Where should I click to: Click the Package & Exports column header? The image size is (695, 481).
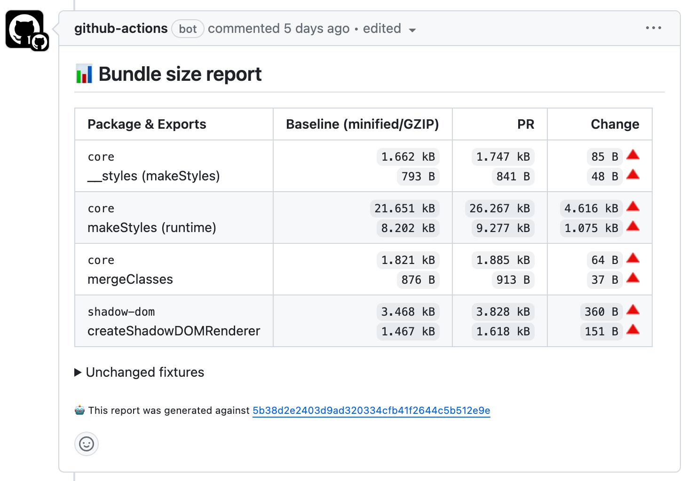(x=147, y=124)
